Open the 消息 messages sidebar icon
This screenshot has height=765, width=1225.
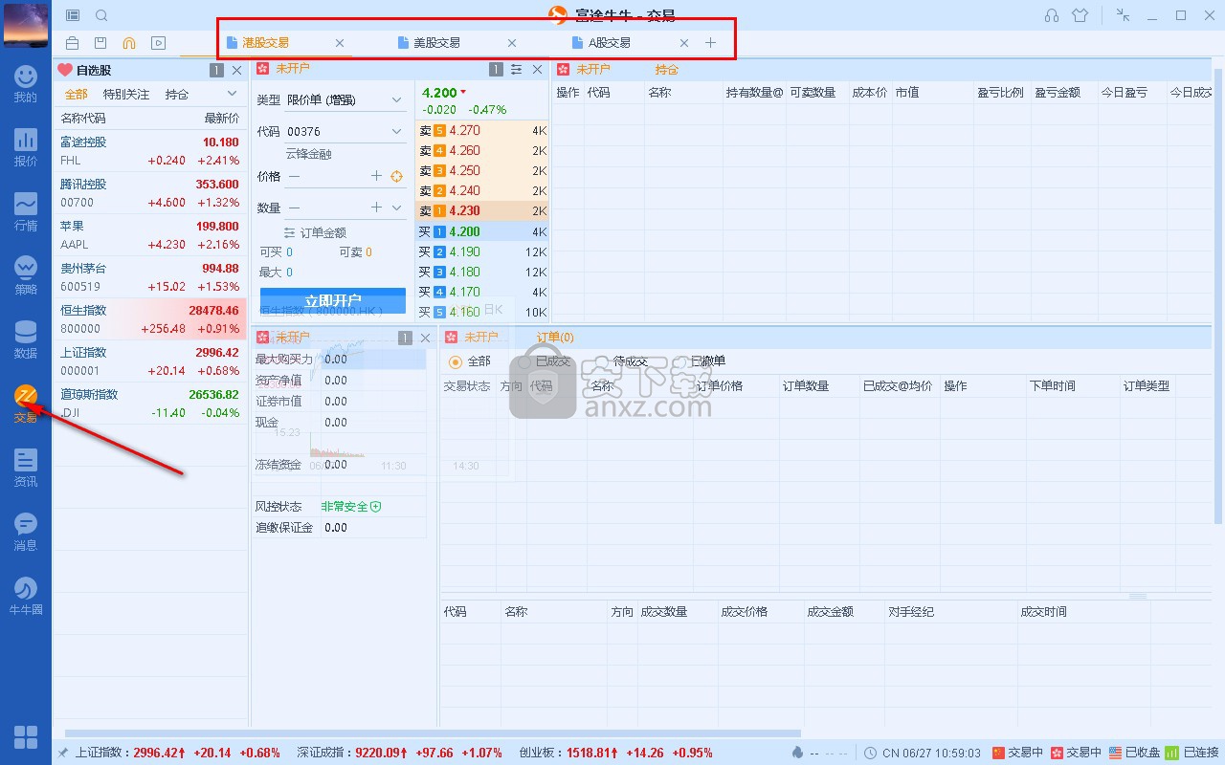(26, 533)
